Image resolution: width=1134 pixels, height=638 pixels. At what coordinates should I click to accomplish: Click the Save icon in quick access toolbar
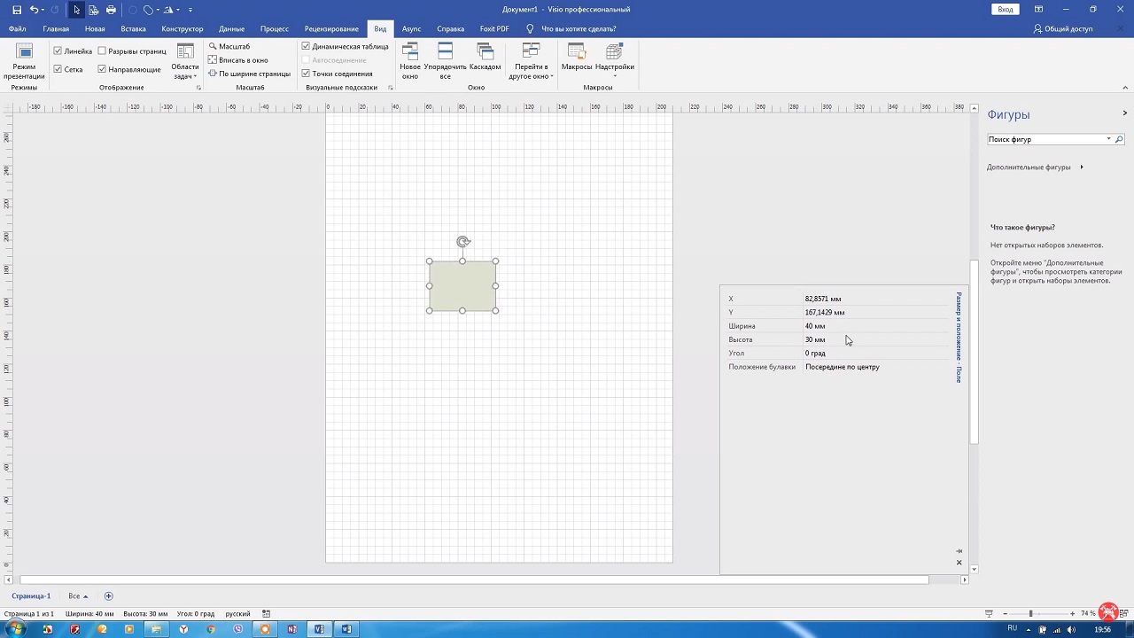[16, 10]
